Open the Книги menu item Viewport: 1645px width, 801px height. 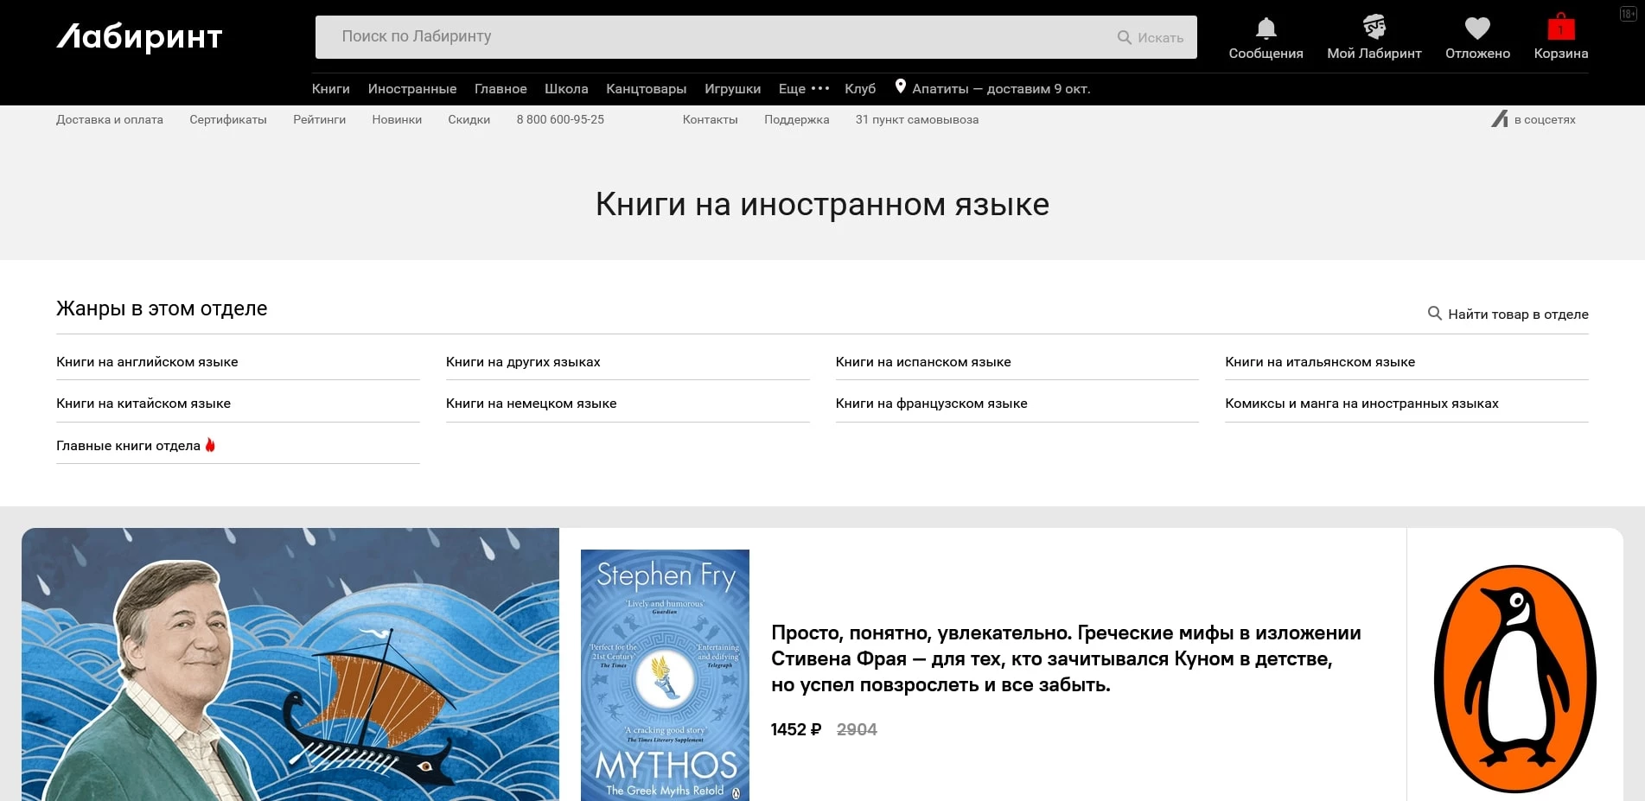[330, 88]
